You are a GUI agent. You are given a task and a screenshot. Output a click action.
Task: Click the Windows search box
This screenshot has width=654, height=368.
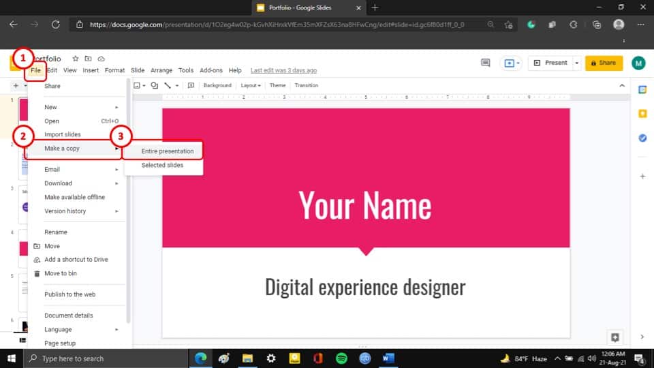tap(106, 358)
